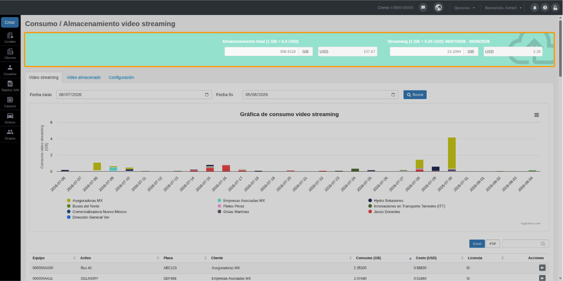Open the notifications bell

coord(534,8)
